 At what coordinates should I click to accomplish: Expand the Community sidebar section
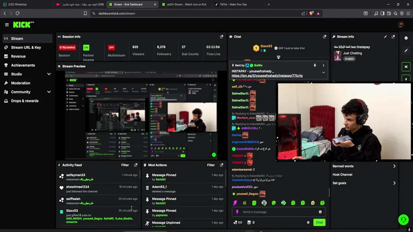49,92
